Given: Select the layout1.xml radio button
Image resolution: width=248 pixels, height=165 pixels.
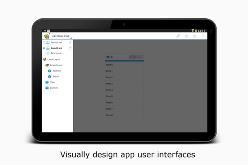Looking at the screenshot, I should click(44, 42).
